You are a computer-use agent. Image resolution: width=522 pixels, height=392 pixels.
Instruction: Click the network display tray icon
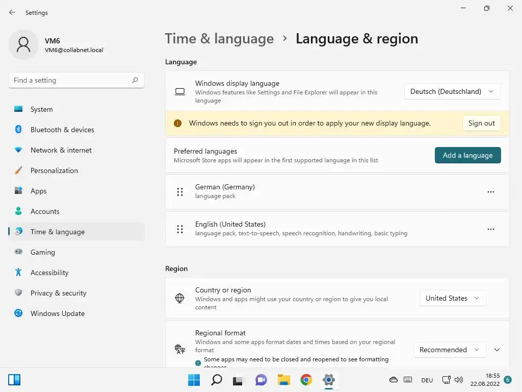coord(446,380)
